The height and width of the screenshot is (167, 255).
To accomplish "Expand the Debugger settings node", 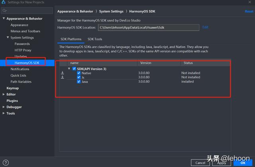I will point(4,107).
